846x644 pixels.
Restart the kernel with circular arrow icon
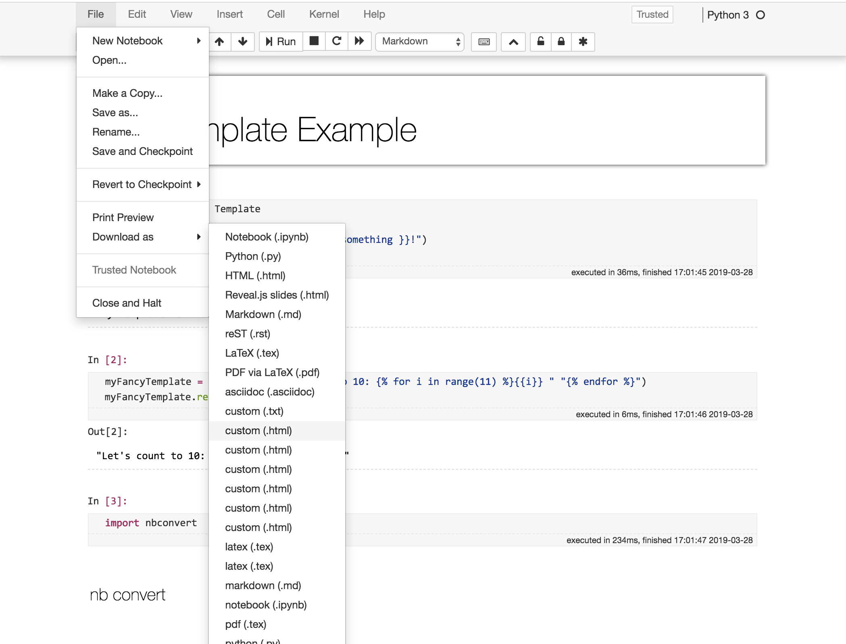[337, 41]
